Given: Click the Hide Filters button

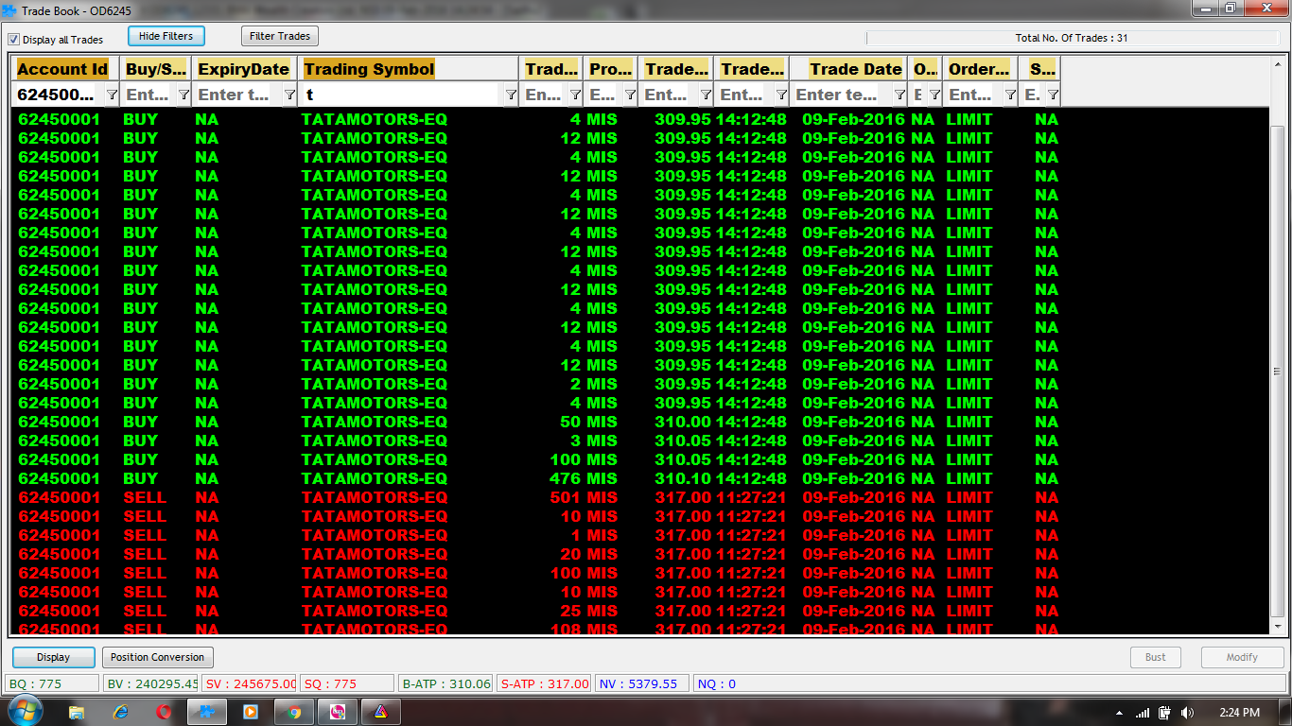Looking at the screenshot, I should point(166,36).
